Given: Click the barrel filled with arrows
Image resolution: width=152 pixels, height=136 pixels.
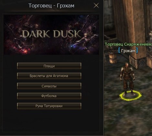Looking at the screenshot, I should coord(113,56).
